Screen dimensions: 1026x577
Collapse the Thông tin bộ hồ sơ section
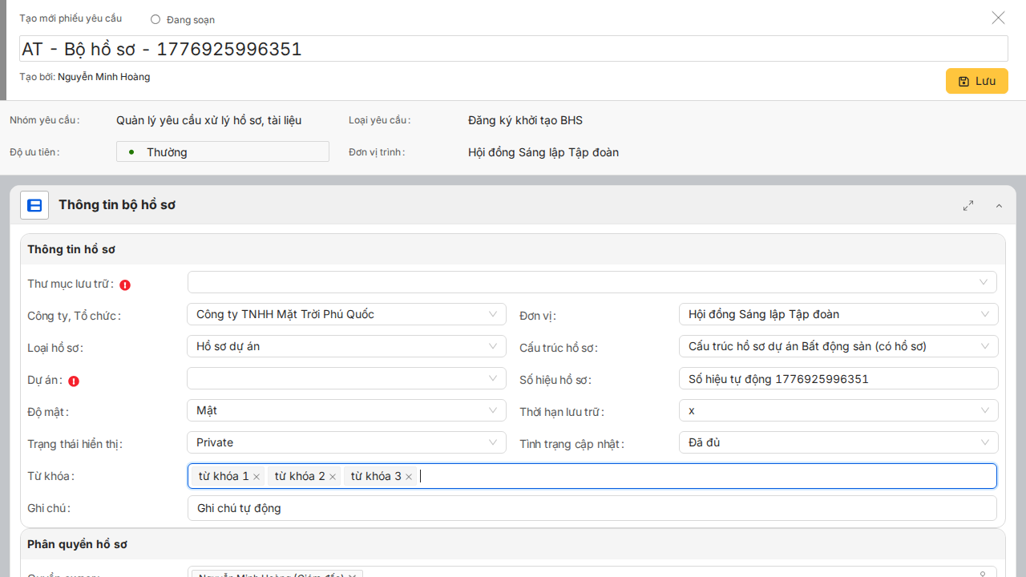click(x=999, y=206)
